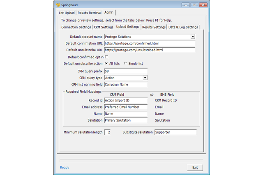Enable the Default confirmed opt in checkbox
Viewport: 263px width, 175px height.
pos(106,57)
